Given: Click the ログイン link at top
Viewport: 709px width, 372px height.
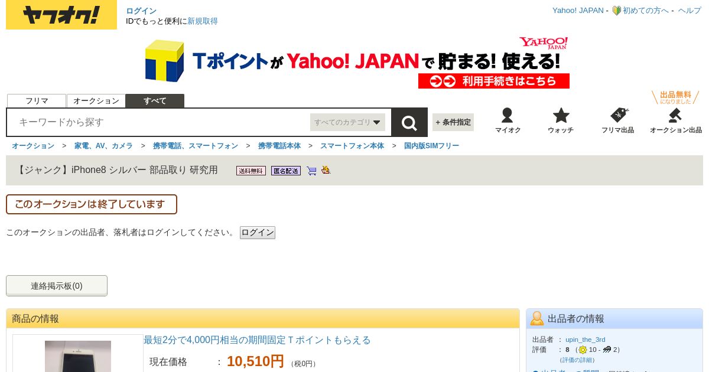Looking at the screenshot, I should 141,11.
